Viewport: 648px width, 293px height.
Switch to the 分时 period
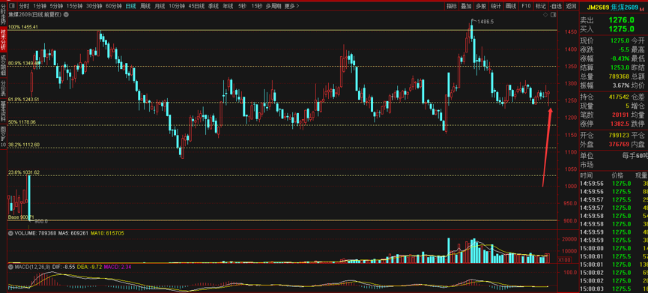(25, 6)
